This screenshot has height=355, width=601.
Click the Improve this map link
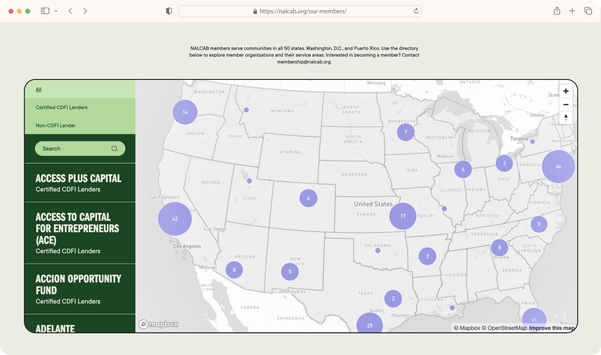click(552, 328)
